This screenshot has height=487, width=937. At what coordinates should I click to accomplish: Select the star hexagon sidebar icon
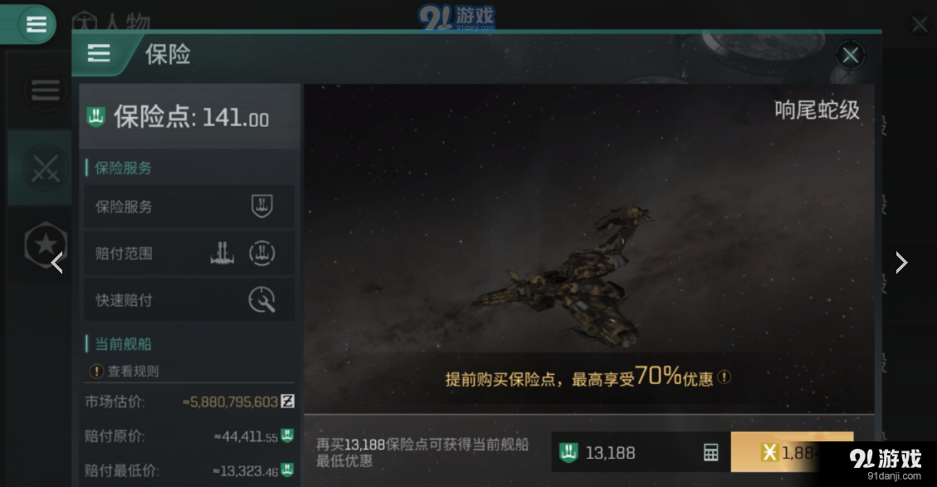pos(46,244)
